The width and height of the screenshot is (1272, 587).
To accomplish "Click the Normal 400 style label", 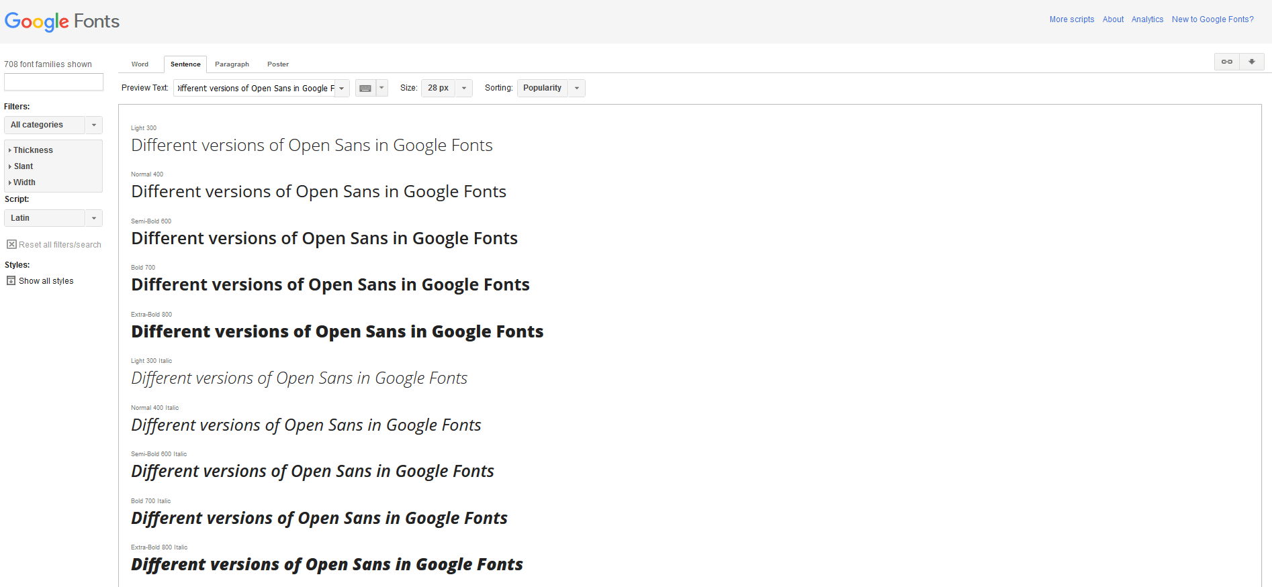I will pyautogui.click(x=147, y=174).
